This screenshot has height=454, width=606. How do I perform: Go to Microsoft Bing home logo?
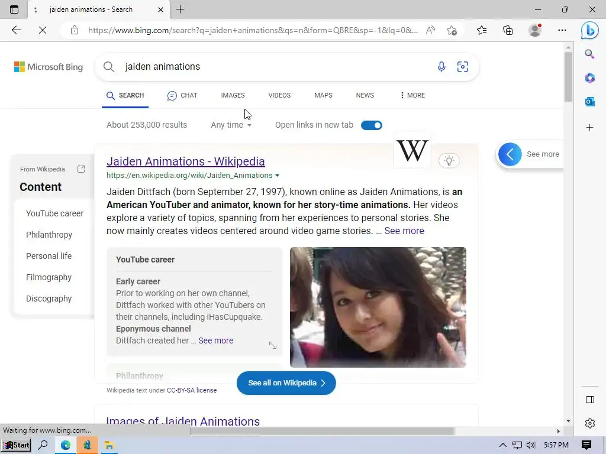(x=49, y=67)
